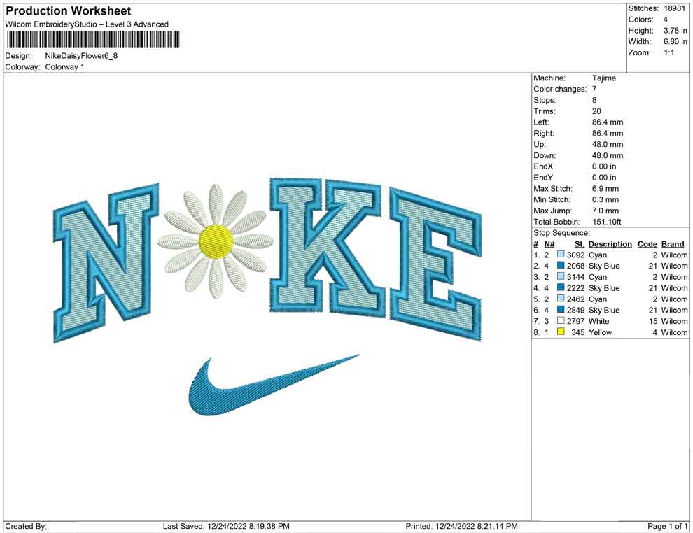The width and height of the screenshot is (693, 533).
Task: Click the Description column header
Action: pyautogui.click(x=610, y=244)
